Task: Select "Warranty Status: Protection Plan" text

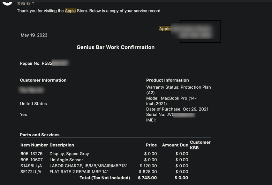Action: (x=179, y=87)
